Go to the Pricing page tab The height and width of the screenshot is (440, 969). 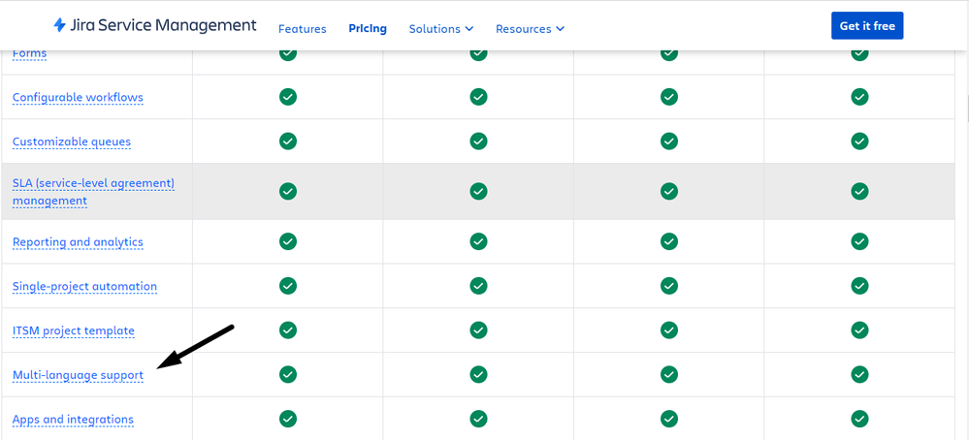pyautogui.click(x=368, y=28)
